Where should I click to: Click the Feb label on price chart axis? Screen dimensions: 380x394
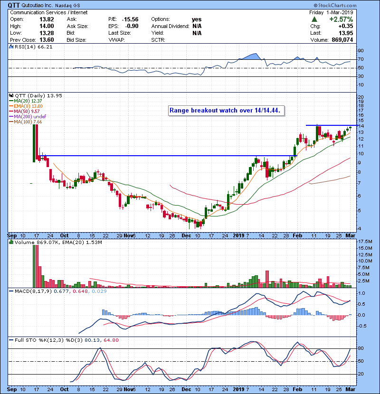pyautogui.click(x=297, y=235)
